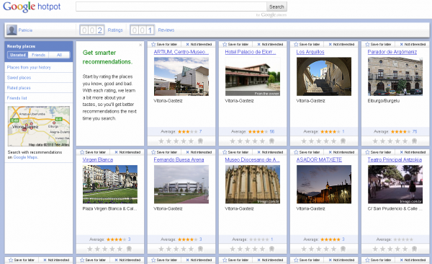Open the Reviews link
This screenshot has height=264, width=432.
point(166,30)
